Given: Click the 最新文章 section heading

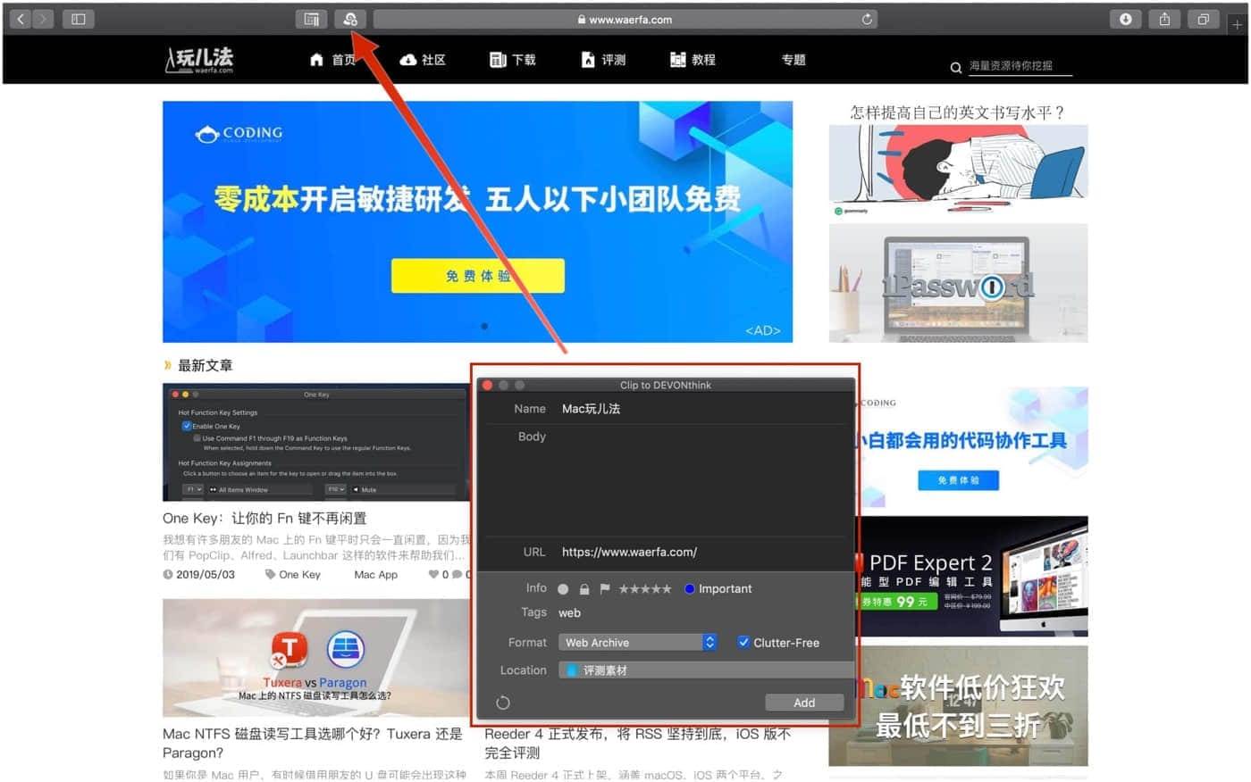Looking at the screenshot, I should [x=205, y=365].
